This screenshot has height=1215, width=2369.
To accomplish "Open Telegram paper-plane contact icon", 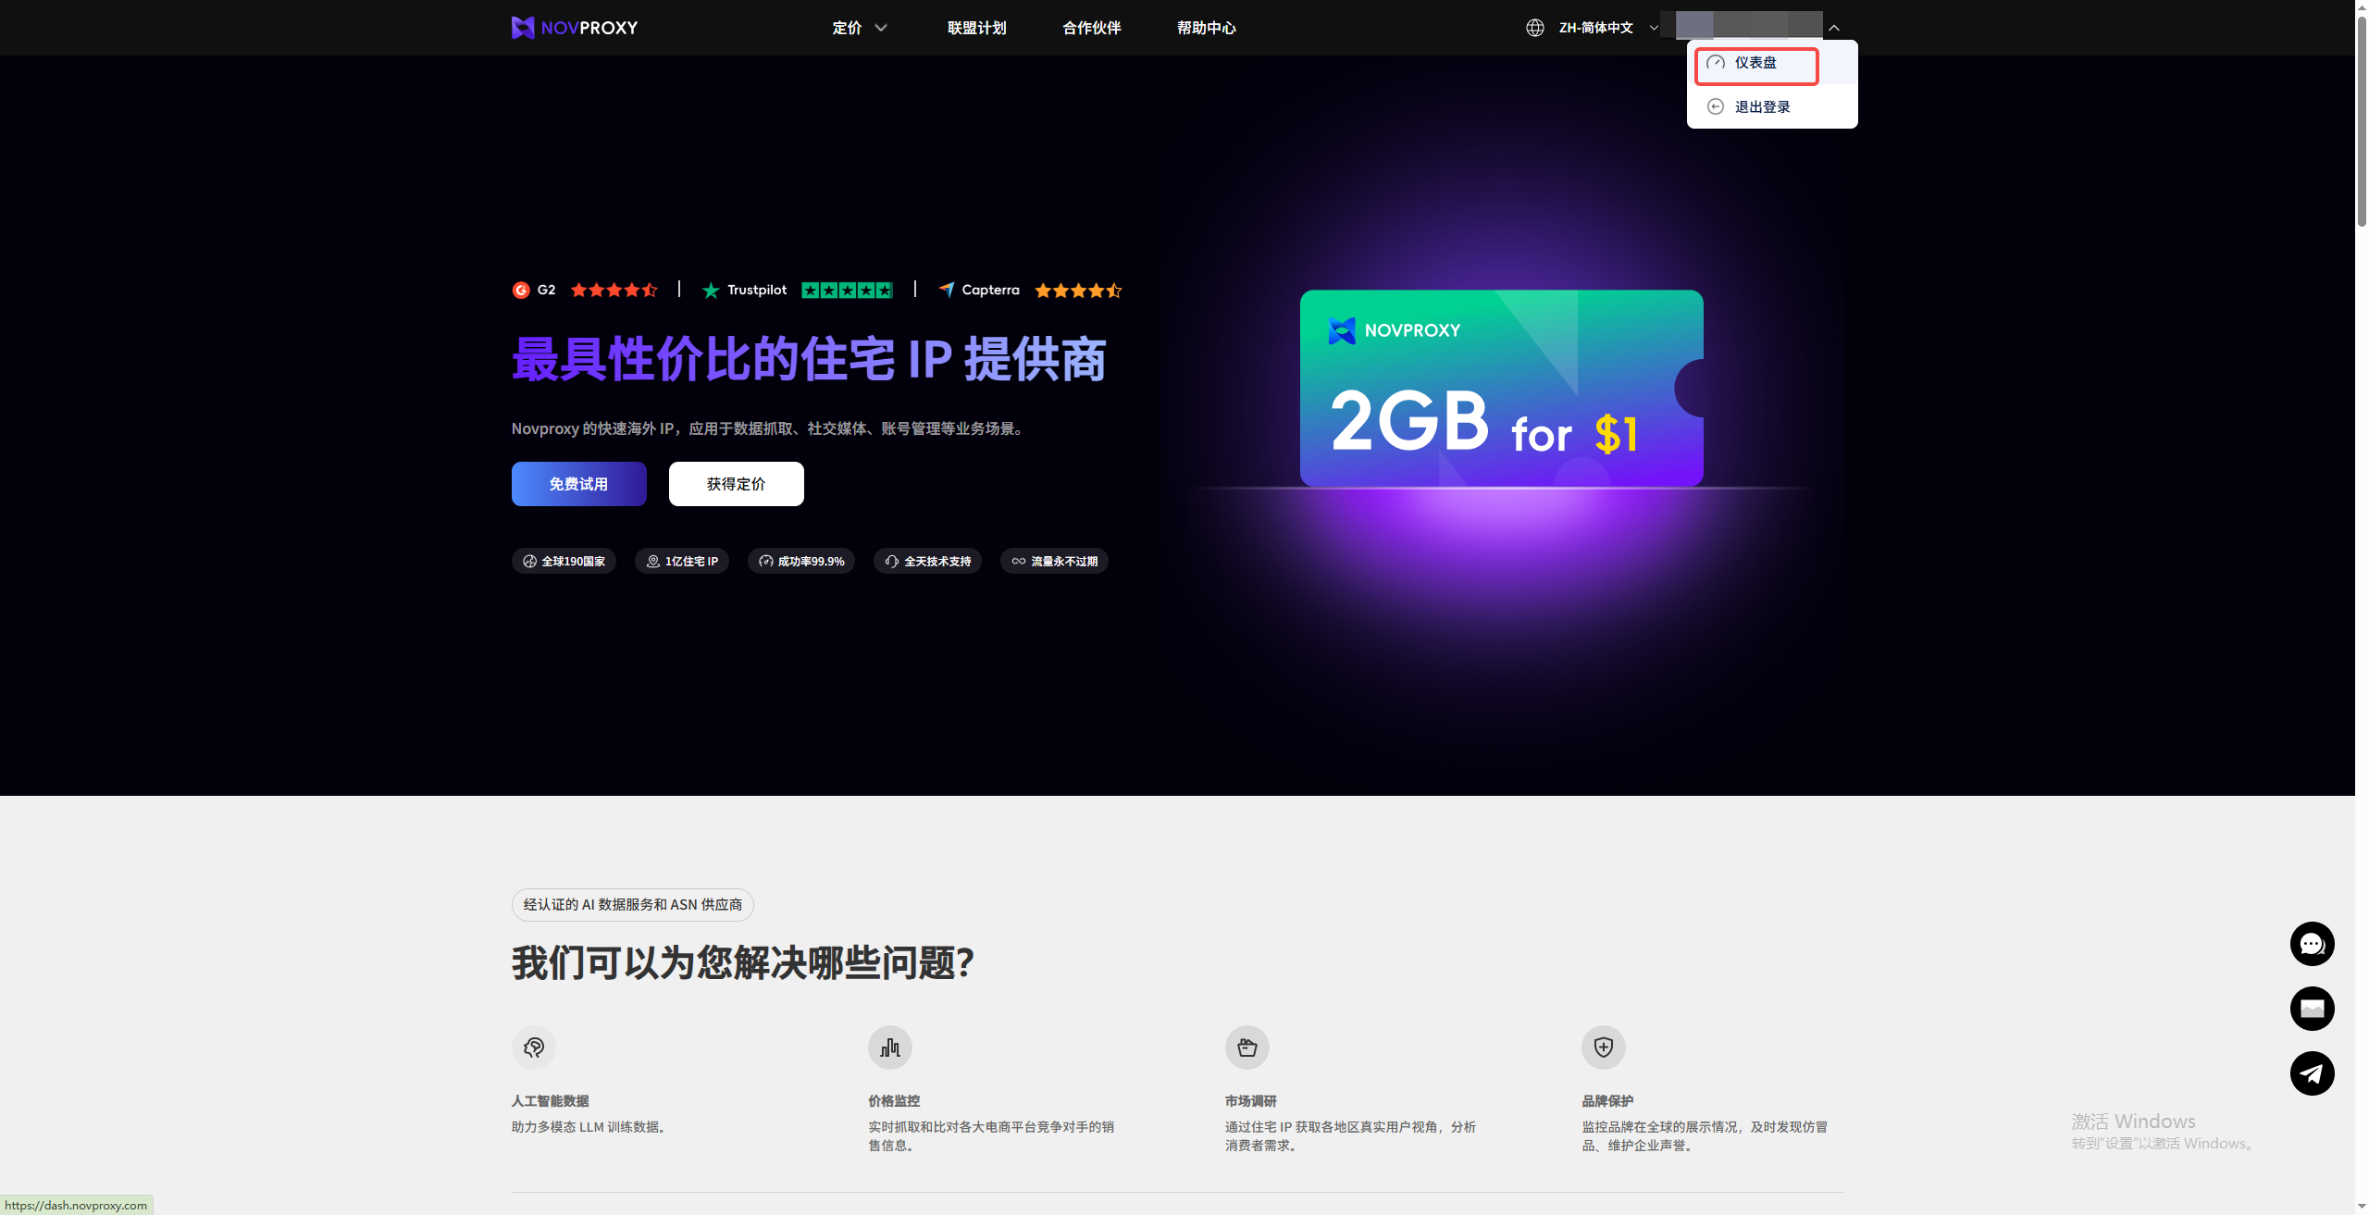I will point(2312,1073).
